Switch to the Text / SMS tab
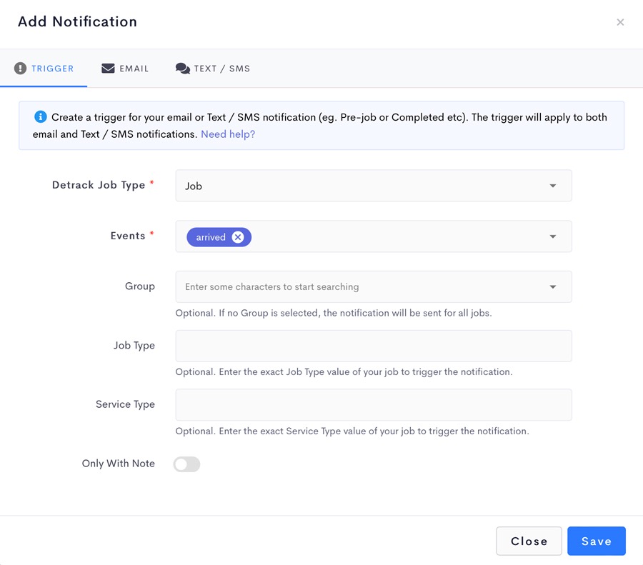The image size is (643, 565). (x=213, y=69)
